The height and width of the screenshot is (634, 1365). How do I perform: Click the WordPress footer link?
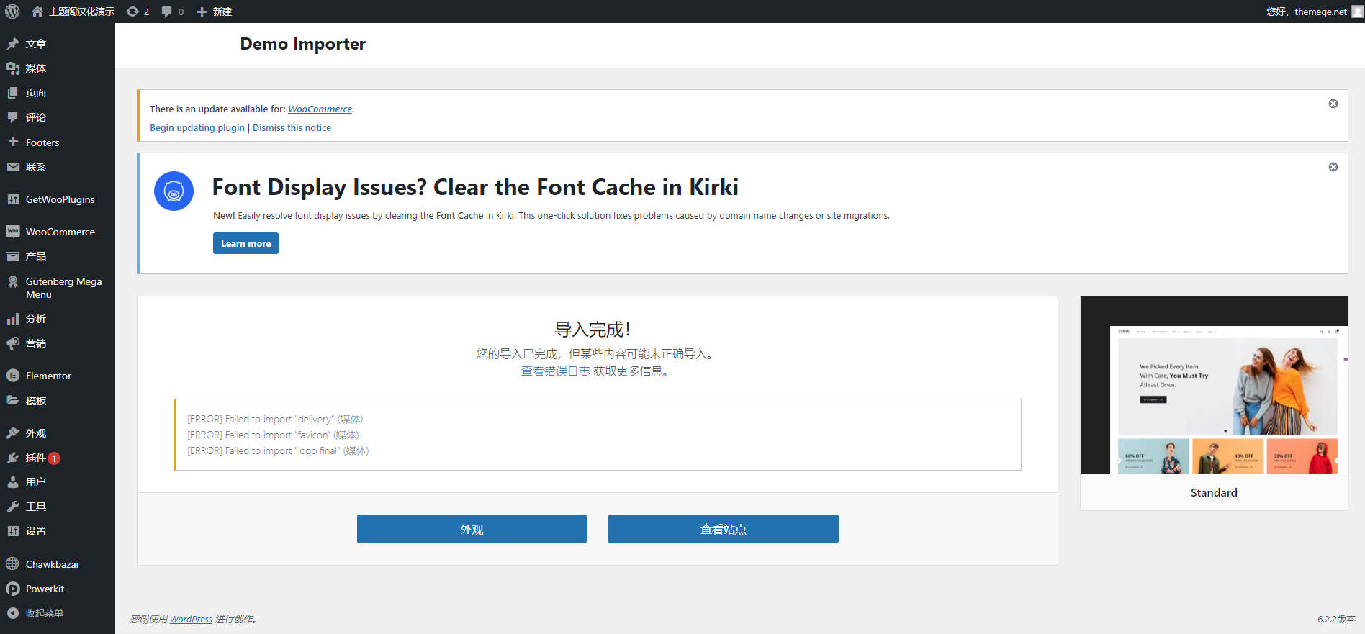tap(191, 619)
